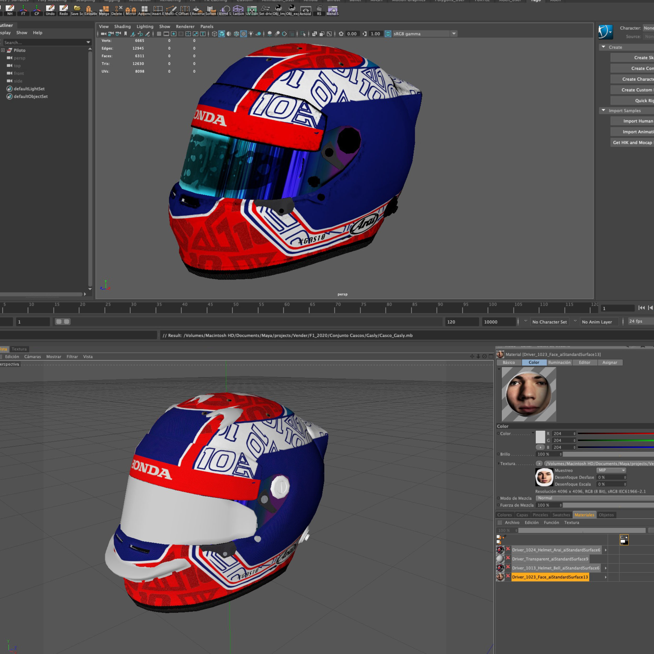Toggle the Brillo channel checkbox
Image resolution: width=654 pixels, height=654 pixels.
(x=498, y=454)
